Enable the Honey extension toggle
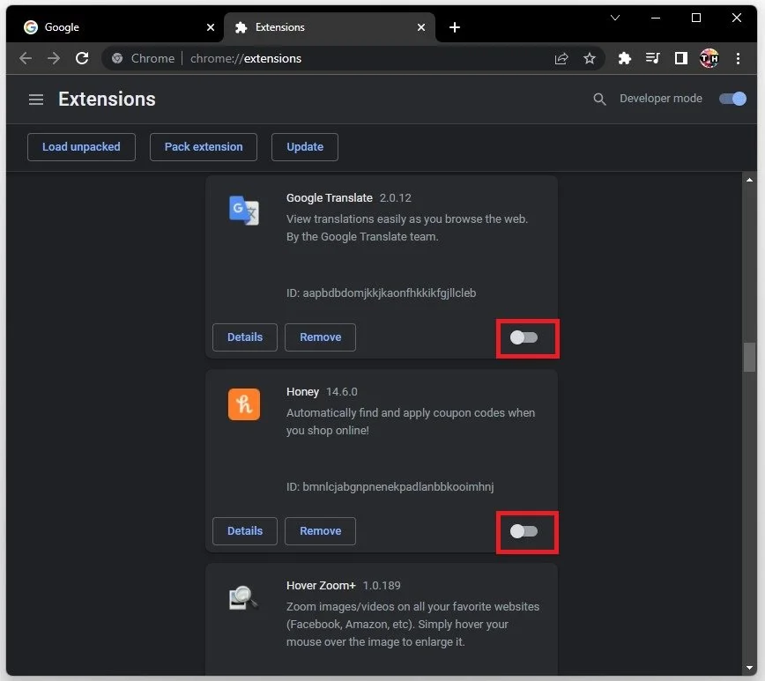 (x=524, y=531)
